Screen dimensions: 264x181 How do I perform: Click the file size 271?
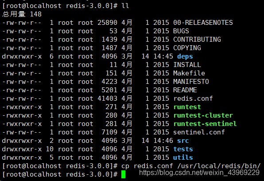pyautogui.click(x=111, y=107)
